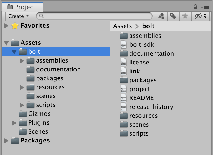Viewport: 213px width, 155px height.
Task: Open resources folder icon in right pane
Action: coord(124,116)
